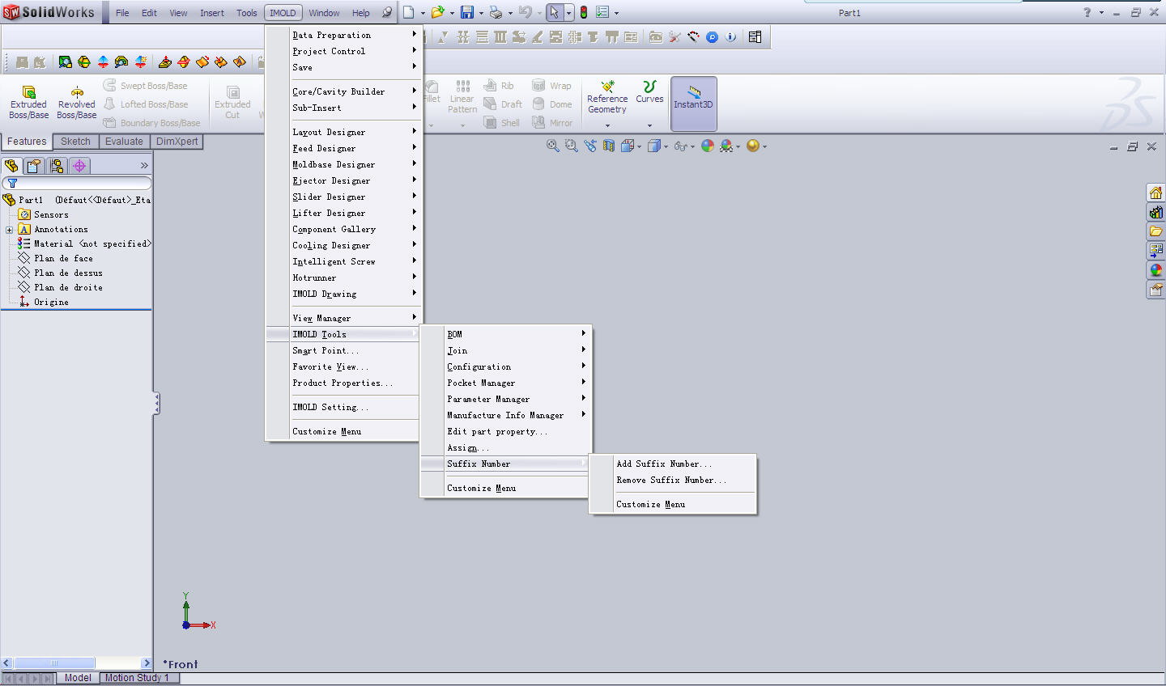The image size is (1166, 686).
Task: Select Smart Point menu entry
Action: point(344,350)
